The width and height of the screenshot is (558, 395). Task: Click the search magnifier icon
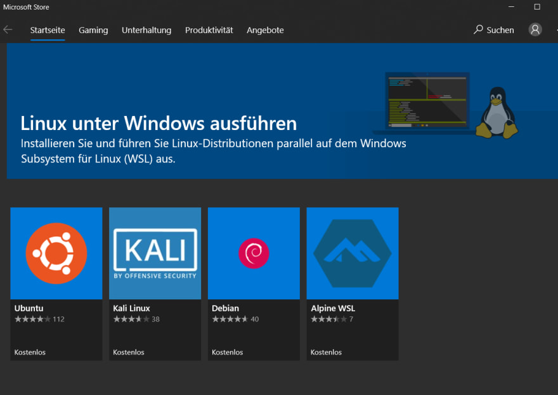[x=478, y=30]
